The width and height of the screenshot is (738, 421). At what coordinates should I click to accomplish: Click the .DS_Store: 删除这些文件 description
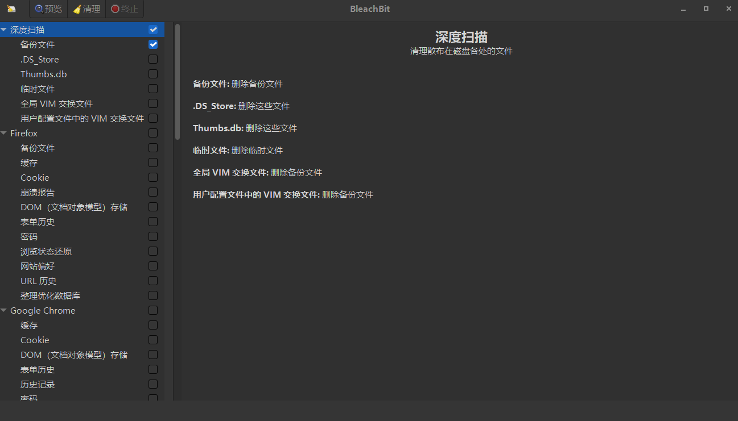[x=241, y=106]
